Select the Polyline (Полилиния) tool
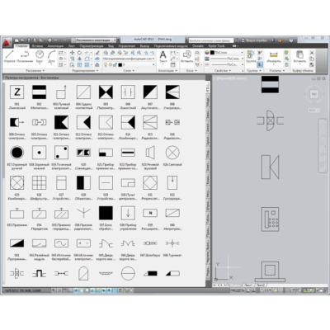The height and width of the screenshot is (330, 330). point(25,57)
